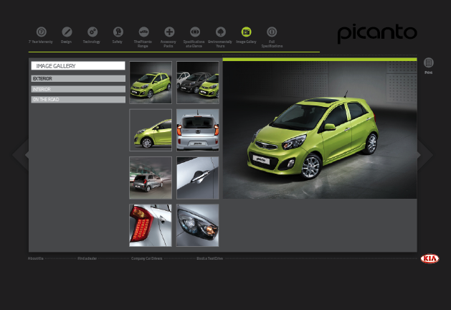This screenshot has height=310, width=451.
Task: View door handle close-up thumbnail
Action: pos(198,178)
